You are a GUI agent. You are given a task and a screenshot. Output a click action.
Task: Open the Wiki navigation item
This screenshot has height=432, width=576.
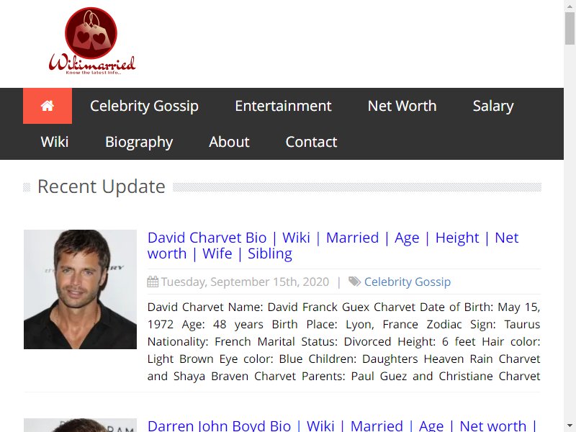point(55,142)
